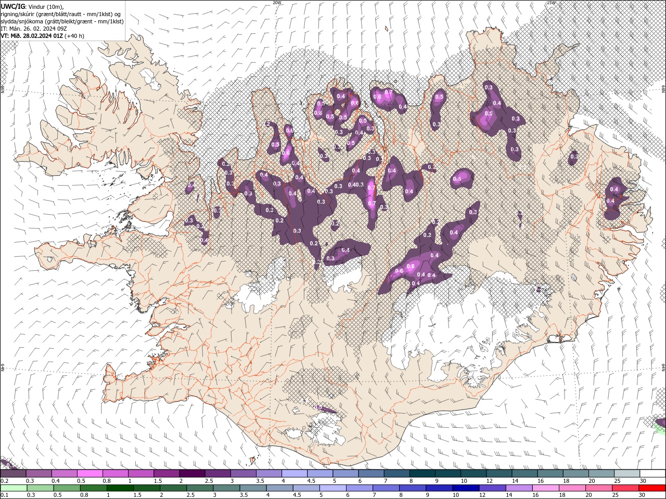Click the dark purple 2–2.5 swatch on the upper scale

click(x=193, y=474)
